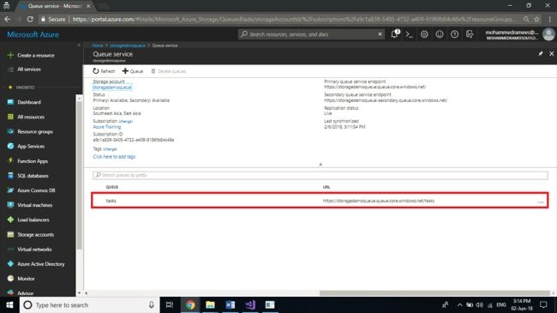557x313 pixels.
Task: Select the tasks queue row
Action: (x=320, y=201)
